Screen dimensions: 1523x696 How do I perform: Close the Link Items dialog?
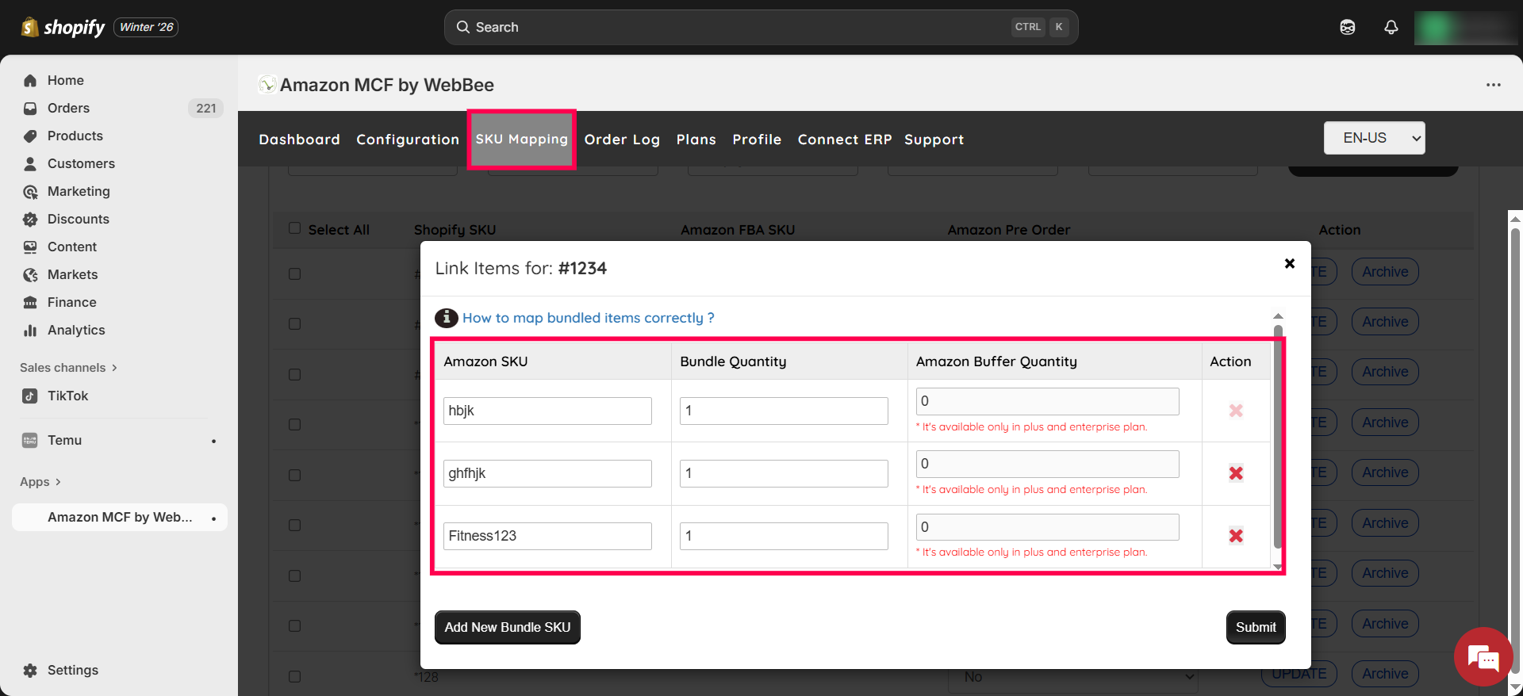[x=1289, y=263]
